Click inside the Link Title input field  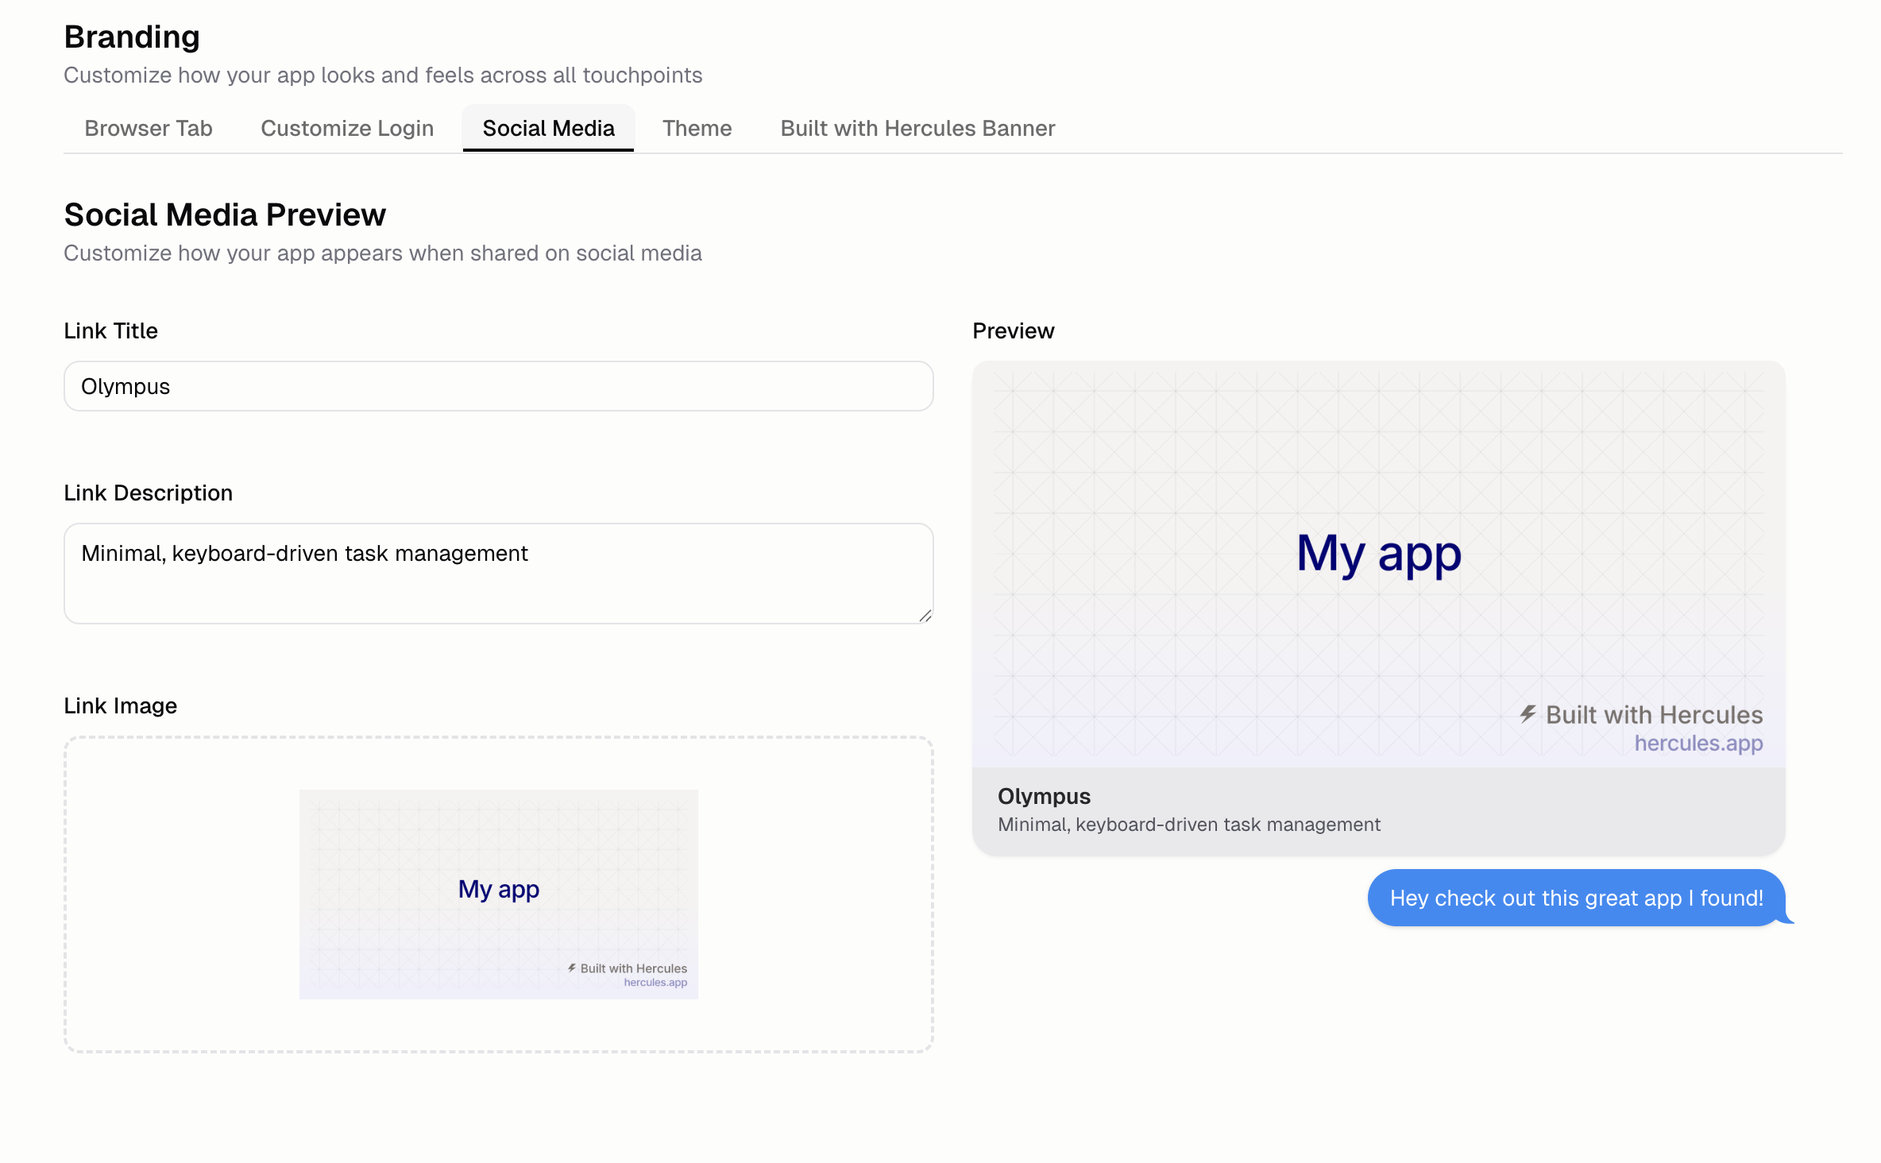tap(498, 386)
